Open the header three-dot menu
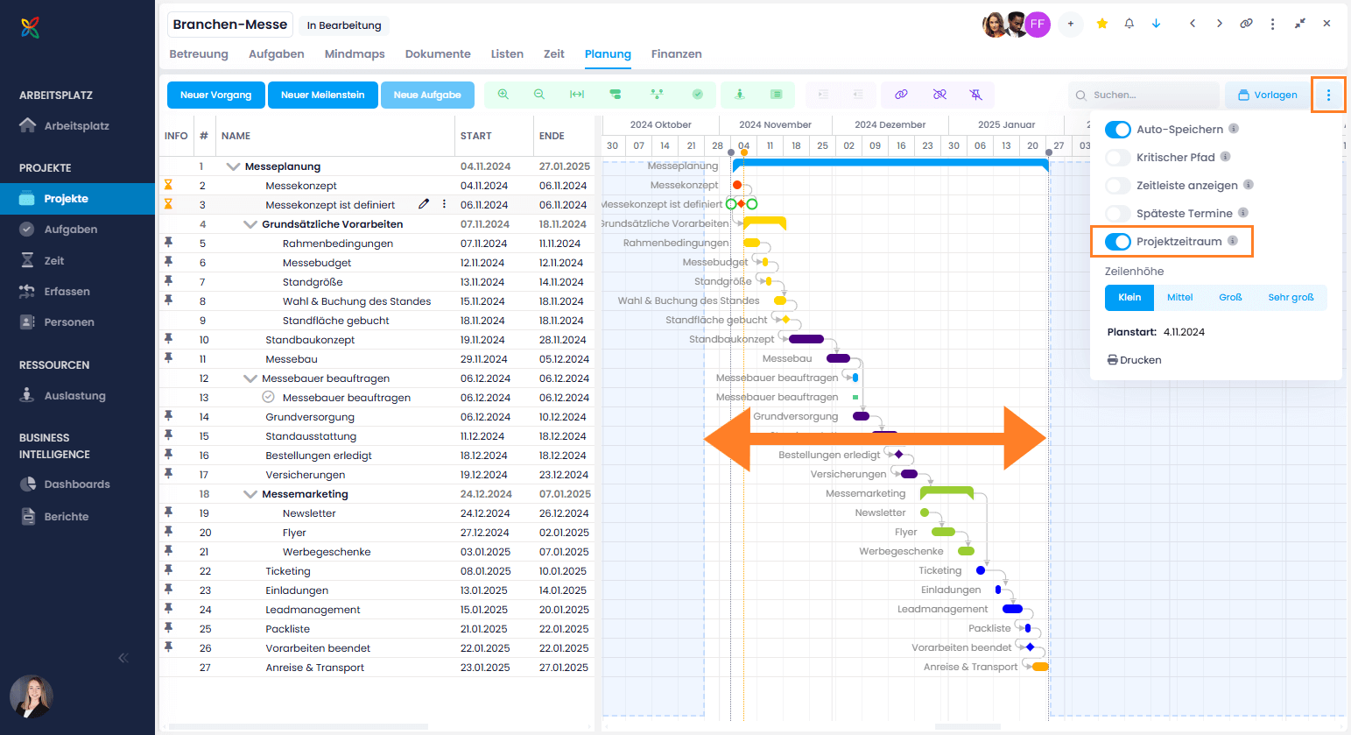 point(1272,24)
